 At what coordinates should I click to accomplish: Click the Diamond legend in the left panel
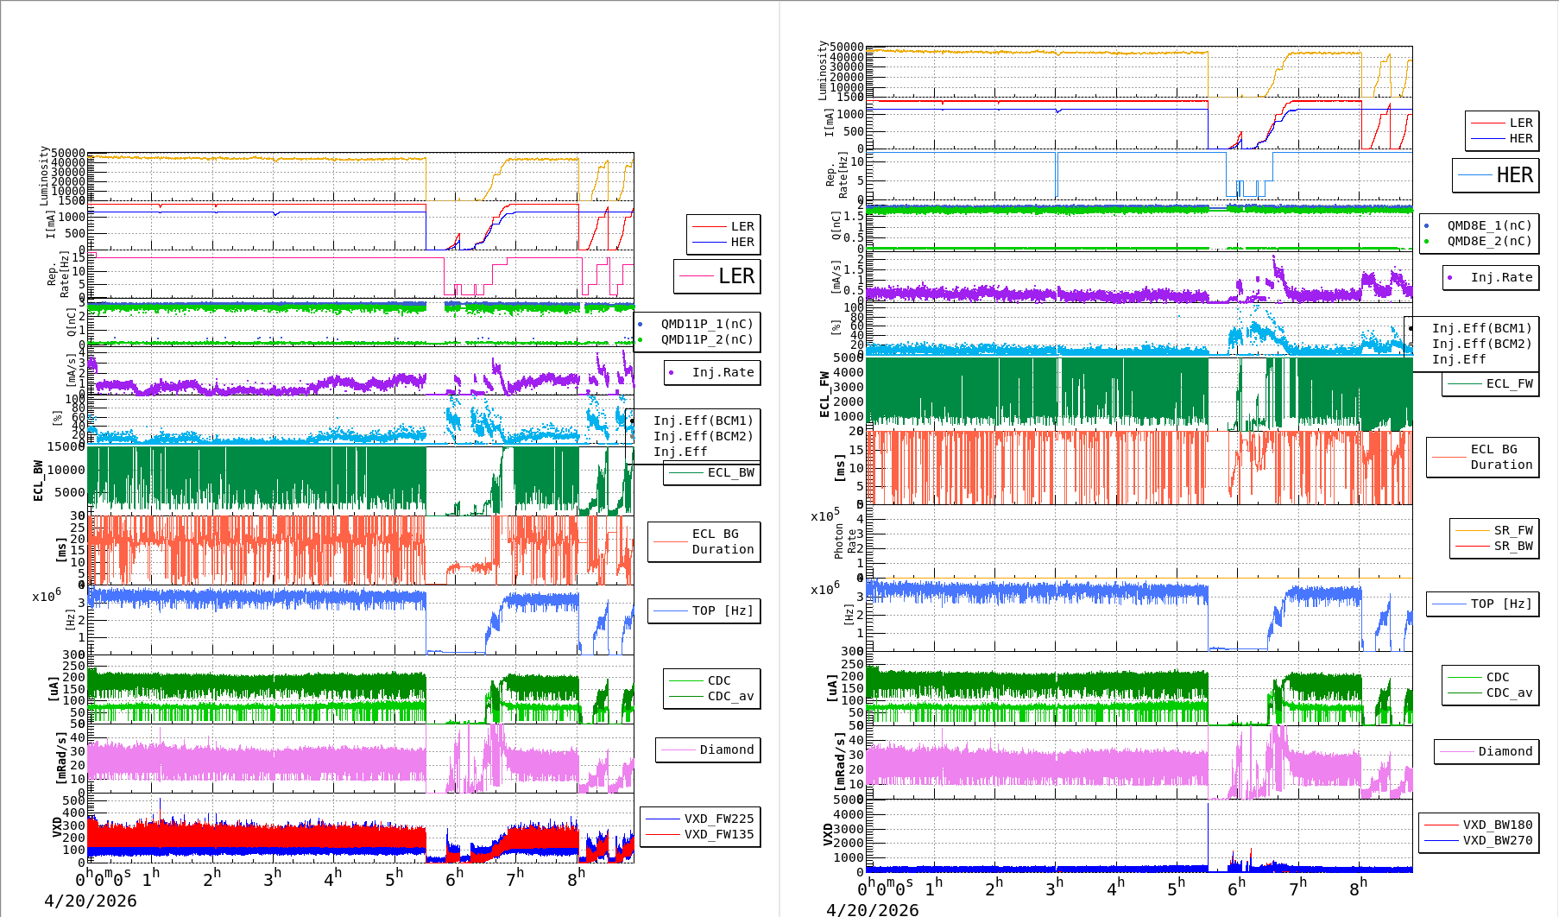coord(708,750)
